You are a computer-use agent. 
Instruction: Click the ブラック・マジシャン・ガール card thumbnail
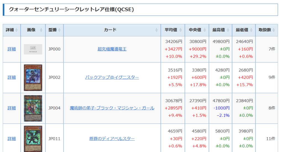tap(33, 108)
